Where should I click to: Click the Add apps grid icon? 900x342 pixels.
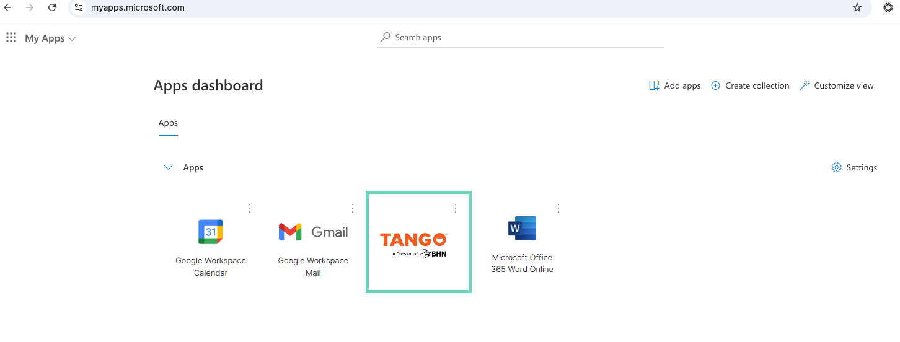point(654,85)
